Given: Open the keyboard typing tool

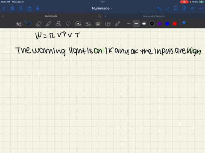Looking at the screenshot, I should pyautogui.click(x=98, y=24).
